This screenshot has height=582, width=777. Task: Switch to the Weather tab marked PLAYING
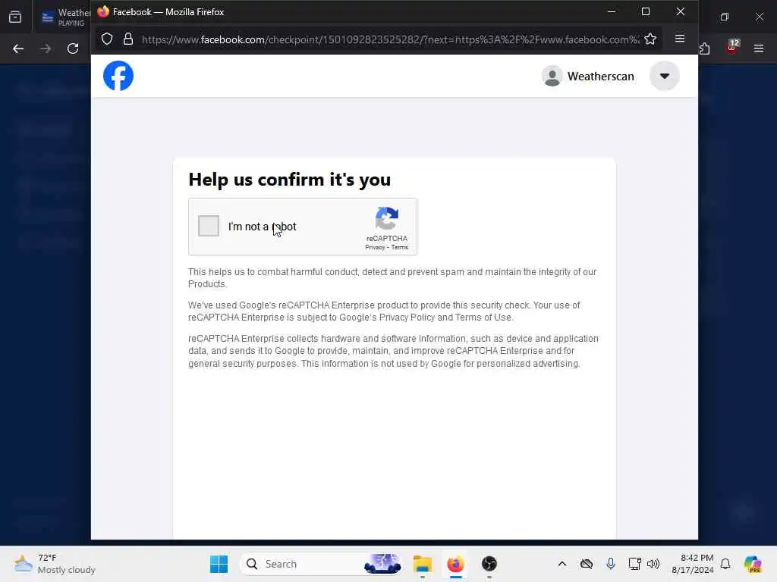click(x=66, y=17)
